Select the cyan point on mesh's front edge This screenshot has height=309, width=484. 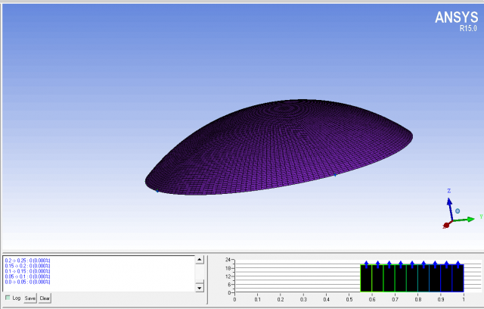[x=335, y=175]
